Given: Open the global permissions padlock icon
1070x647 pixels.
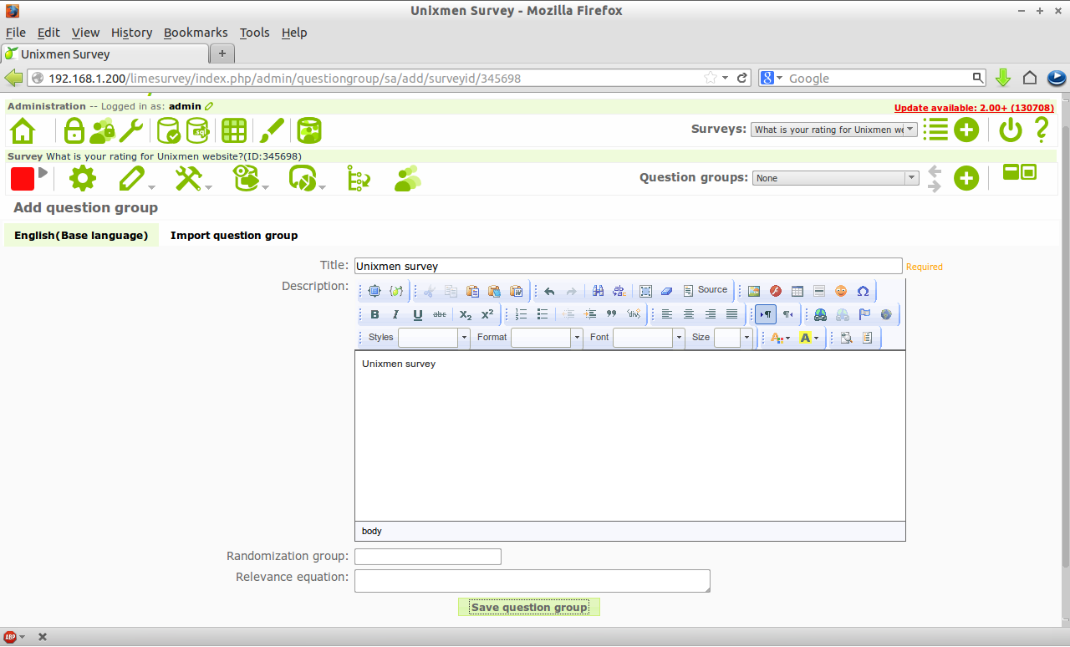Looking at the screenshot, I should point(74,130).
